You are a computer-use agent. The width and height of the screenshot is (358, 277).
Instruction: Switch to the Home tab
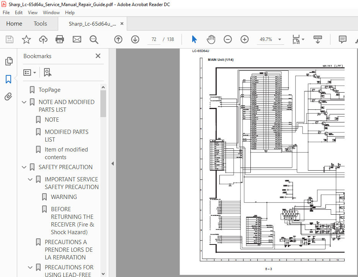click(14, 23)
